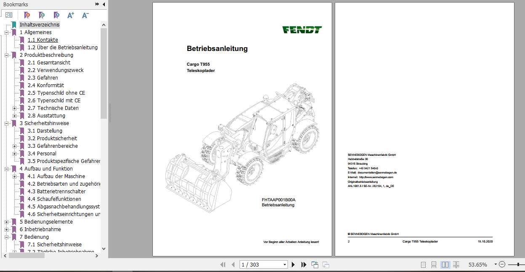
Task: Open 4.5 Abgasnachbehandlungssystem bookmark
Action: pyautogui.click(x=64, y=207)
